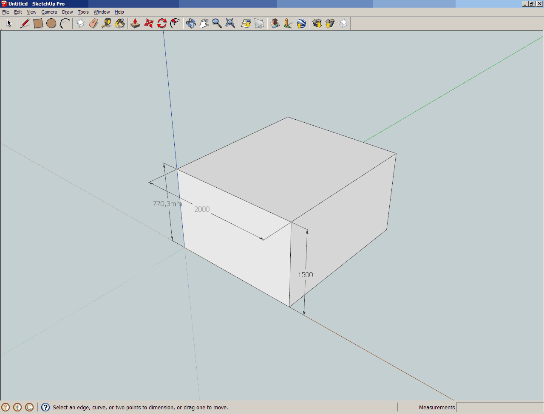The image size is (544, 414).
Task: Open the Camera menu
Action: point(49,12)
